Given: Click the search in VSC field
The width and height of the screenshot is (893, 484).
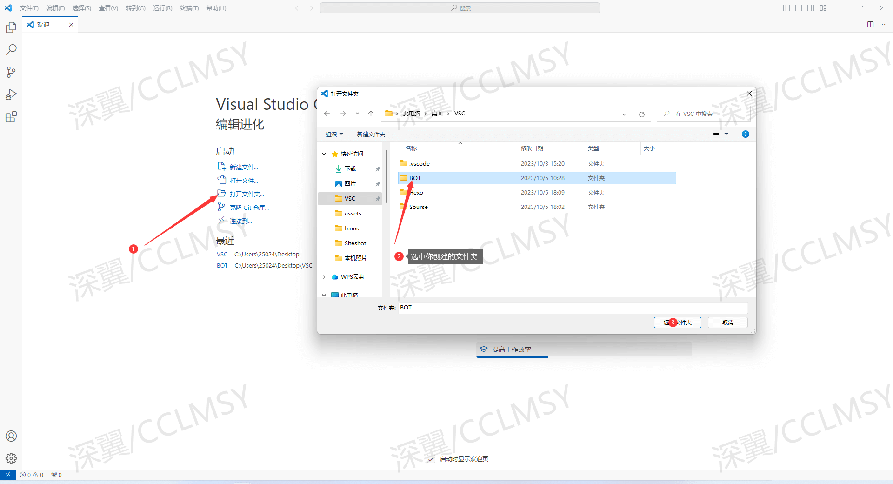Looking at the screenshot, I should 704,114.
